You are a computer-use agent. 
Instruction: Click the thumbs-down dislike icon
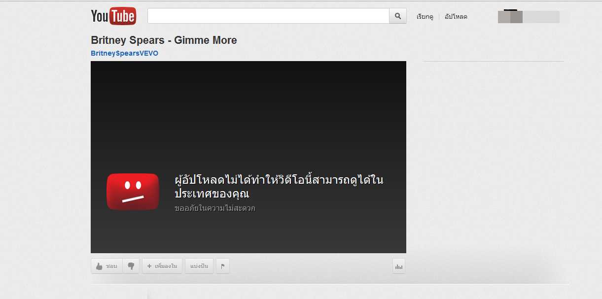pos(131,266)
